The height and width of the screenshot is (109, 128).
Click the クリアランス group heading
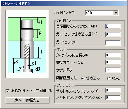pyautogui.click(x=66, y=85)
